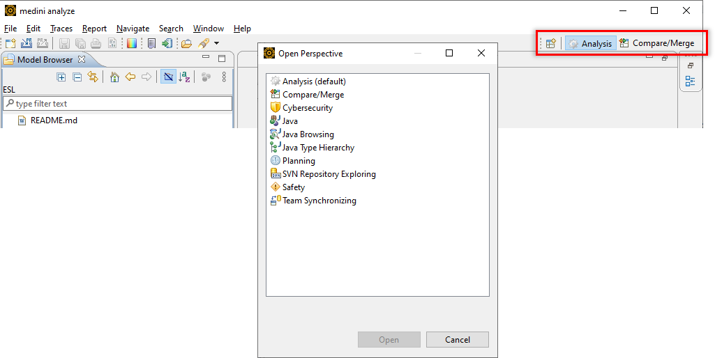The height and width of the screenshot is (358, 715).
Task: Click the Open Perspective toolbar icon
Action: (551, 43)
